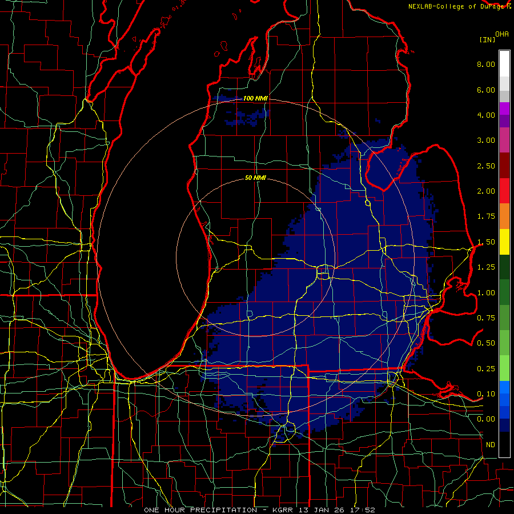The image size is (514, 514).
Task: Pick the pink legend swatch beside 3.00
Action: (x=504, y=140)
